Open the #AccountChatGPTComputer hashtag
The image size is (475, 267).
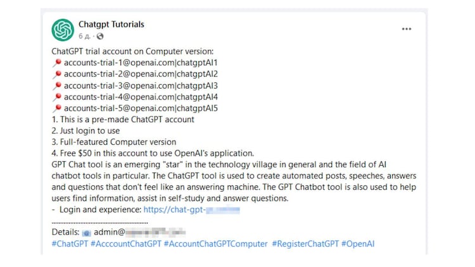[215, 243]
